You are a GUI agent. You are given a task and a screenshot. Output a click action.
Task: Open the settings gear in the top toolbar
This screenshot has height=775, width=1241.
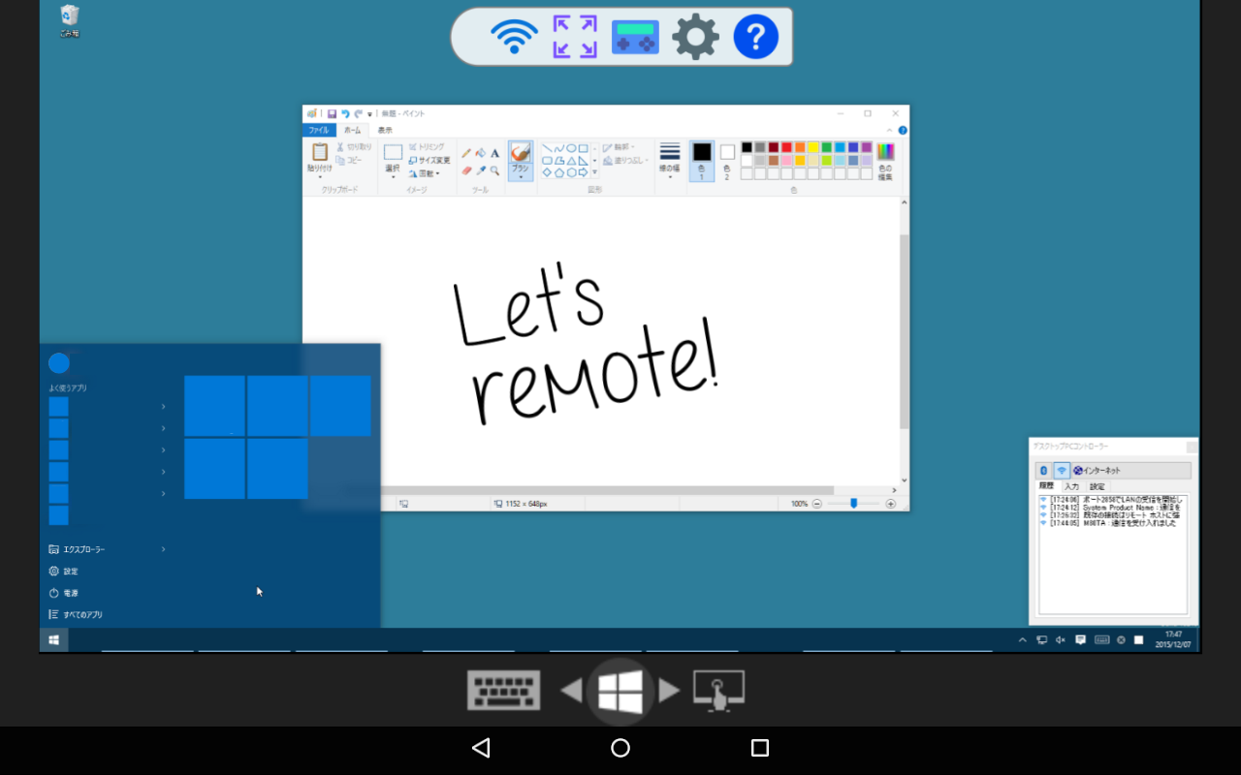[695, 37]
